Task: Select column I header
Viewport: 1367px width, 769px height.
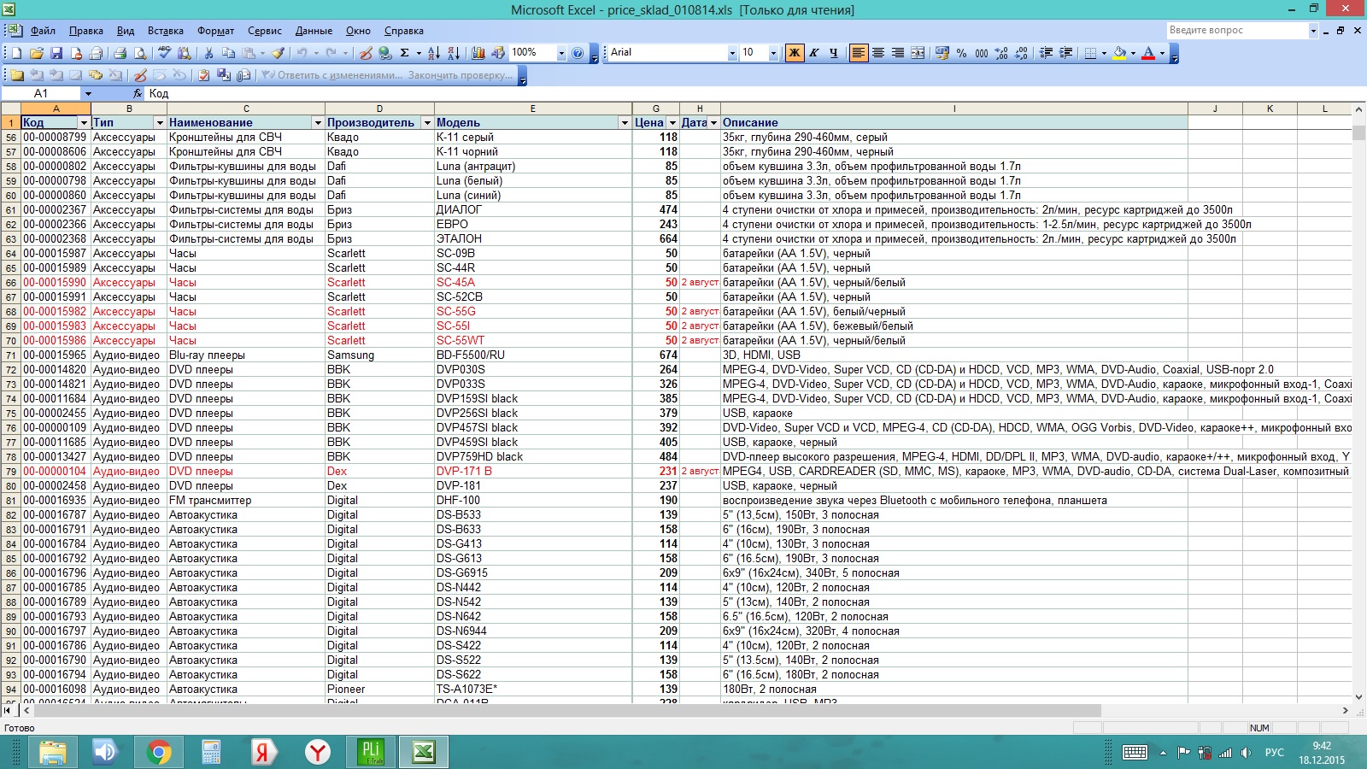Action: (x=954, y=109)
